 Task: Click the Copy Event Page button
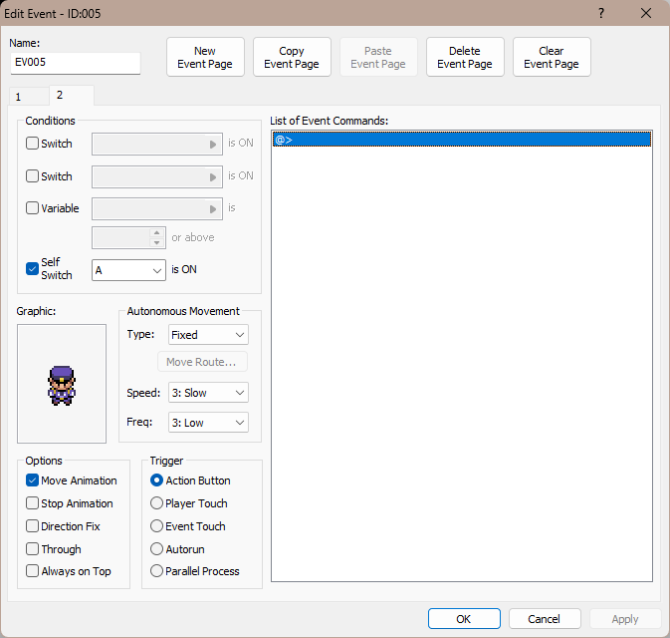(292, 57)
